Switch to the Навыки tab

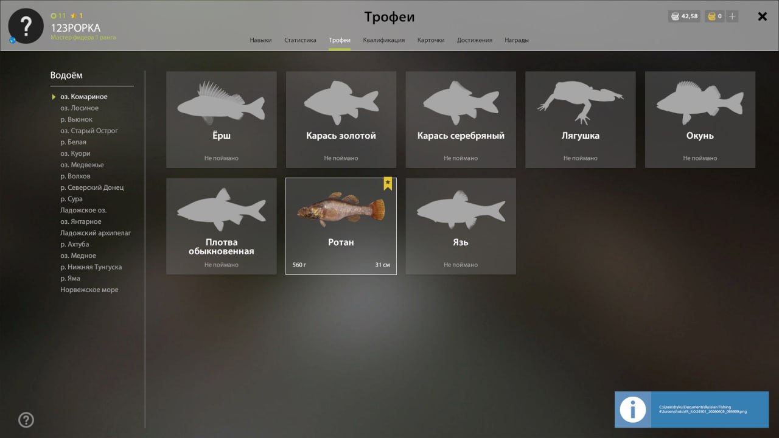[260, 40]
